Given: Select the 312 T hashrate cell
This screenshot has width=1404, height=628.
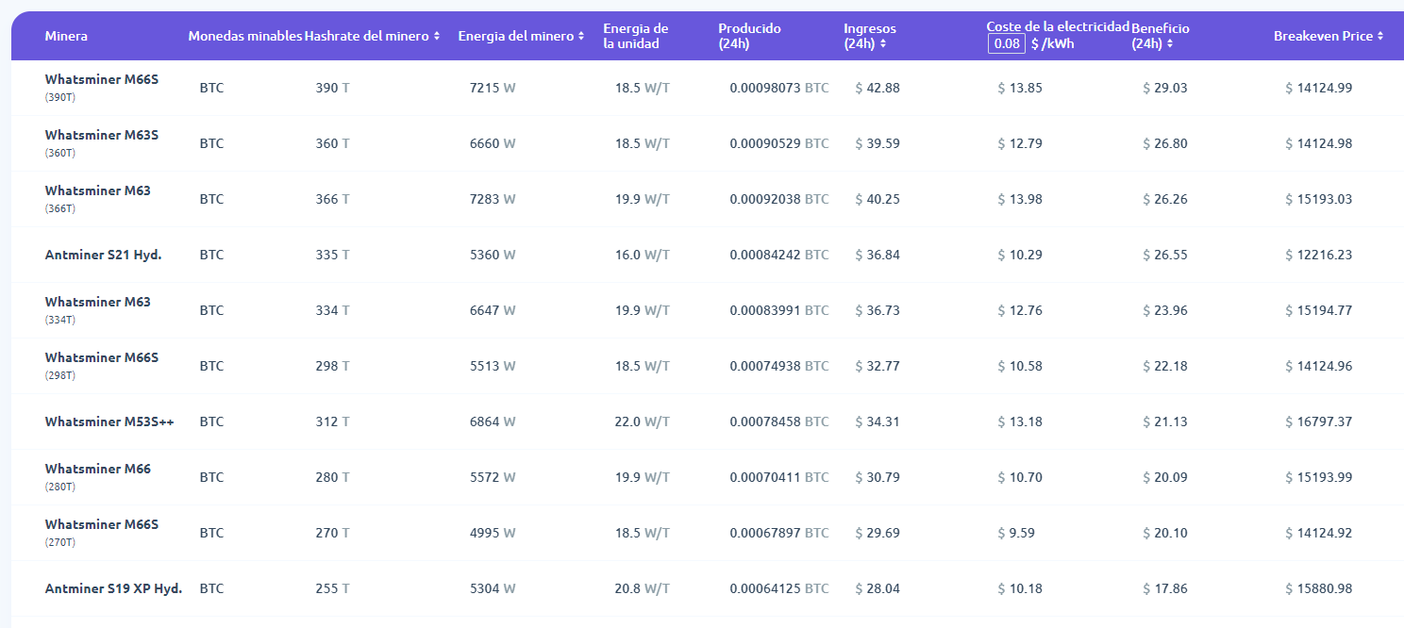Looking at the screenshot, I should click(x=332, y=421).
